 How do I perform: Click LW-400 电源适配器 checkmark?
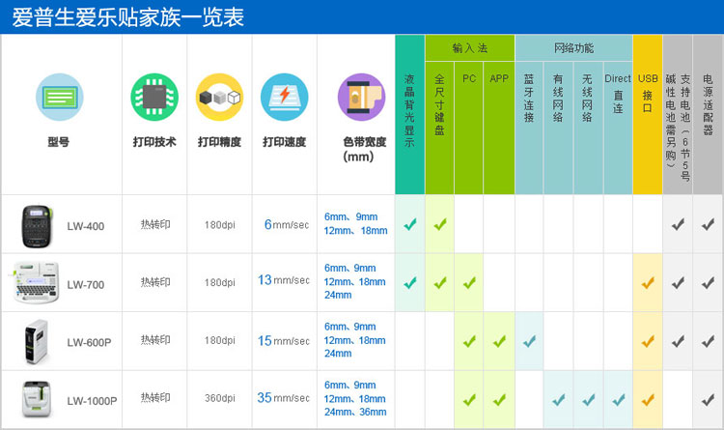tap(708, 224)
